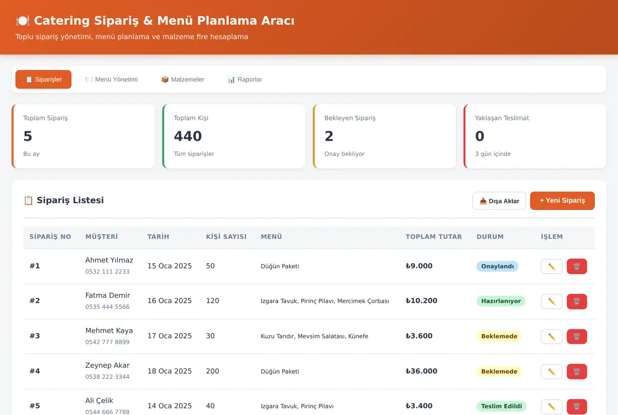Click the total amount ₺10.200
Image resolution: width=618 pixels, height=415 pixels.
coord(421,301)
